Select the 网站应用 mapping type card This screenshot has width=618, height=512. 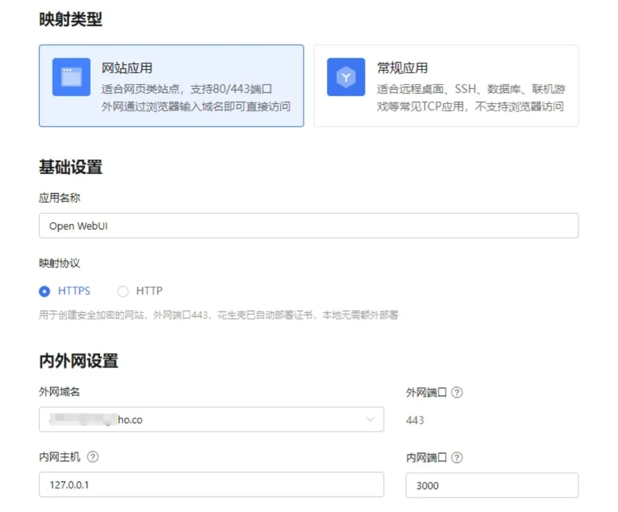tap(171, 86)
